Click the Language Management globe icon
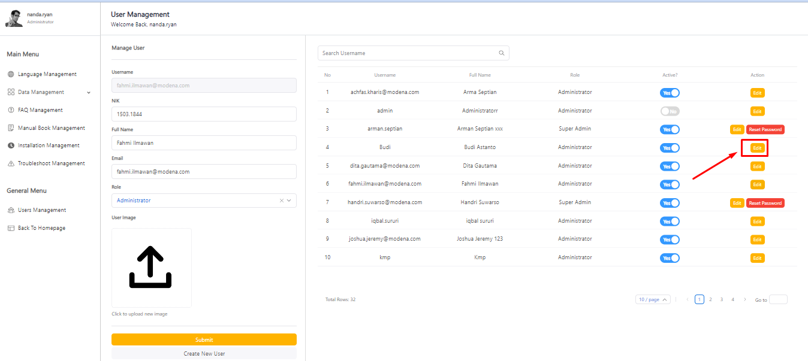808x361 pixels. 11,74
